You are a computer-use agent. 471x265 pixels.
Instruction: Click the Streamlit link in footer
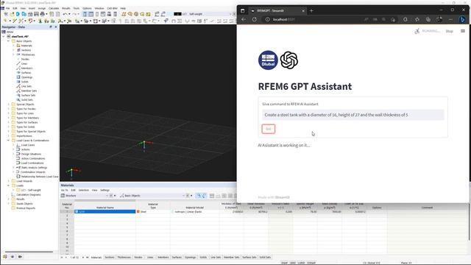tap(283, 197)
